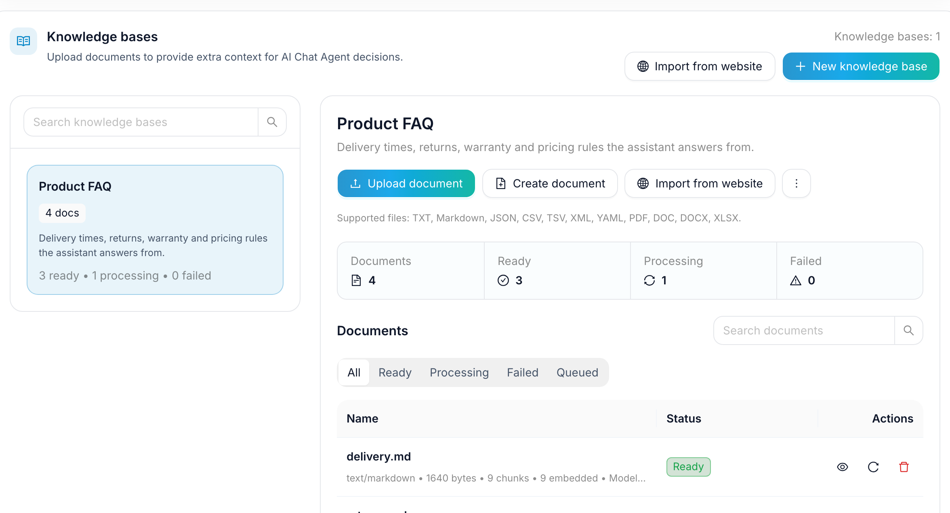Click the document icon under Documents stat

coord(356,280)
